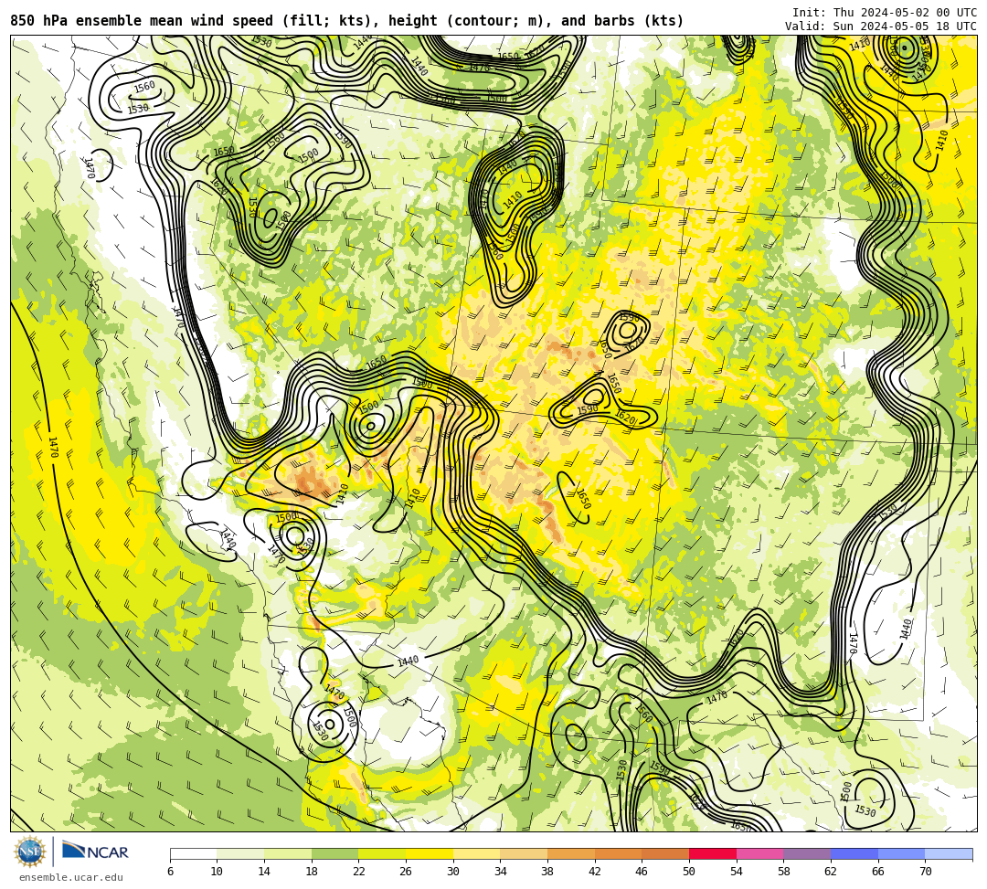Click the legend tick label 42
This screenshot has width=987, height=889.
click(x=595, y=872)
